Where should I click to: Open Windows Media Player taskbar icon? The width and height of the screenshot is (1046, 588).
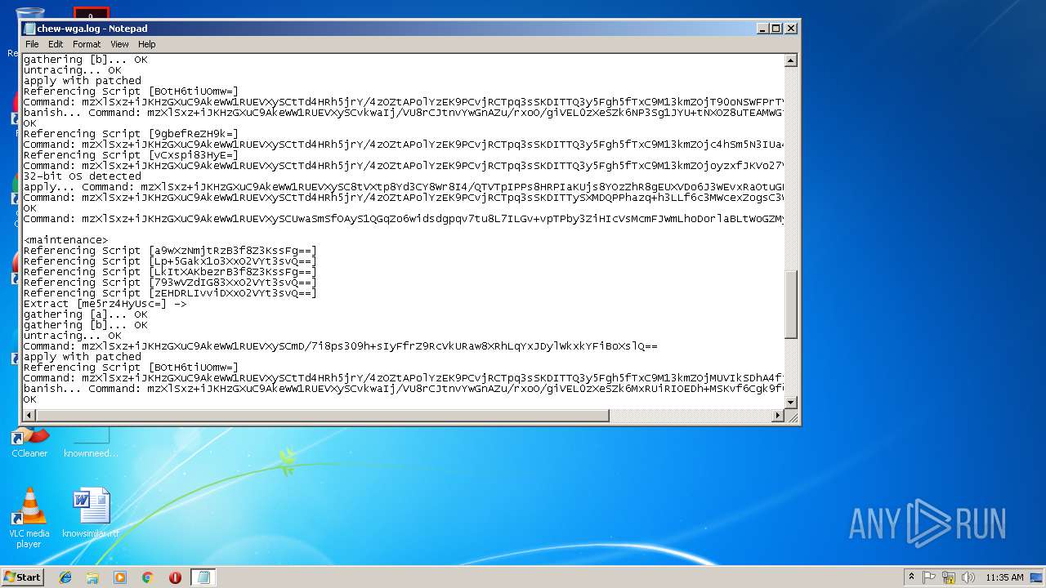pyautogui.click(x=120, y=577)
